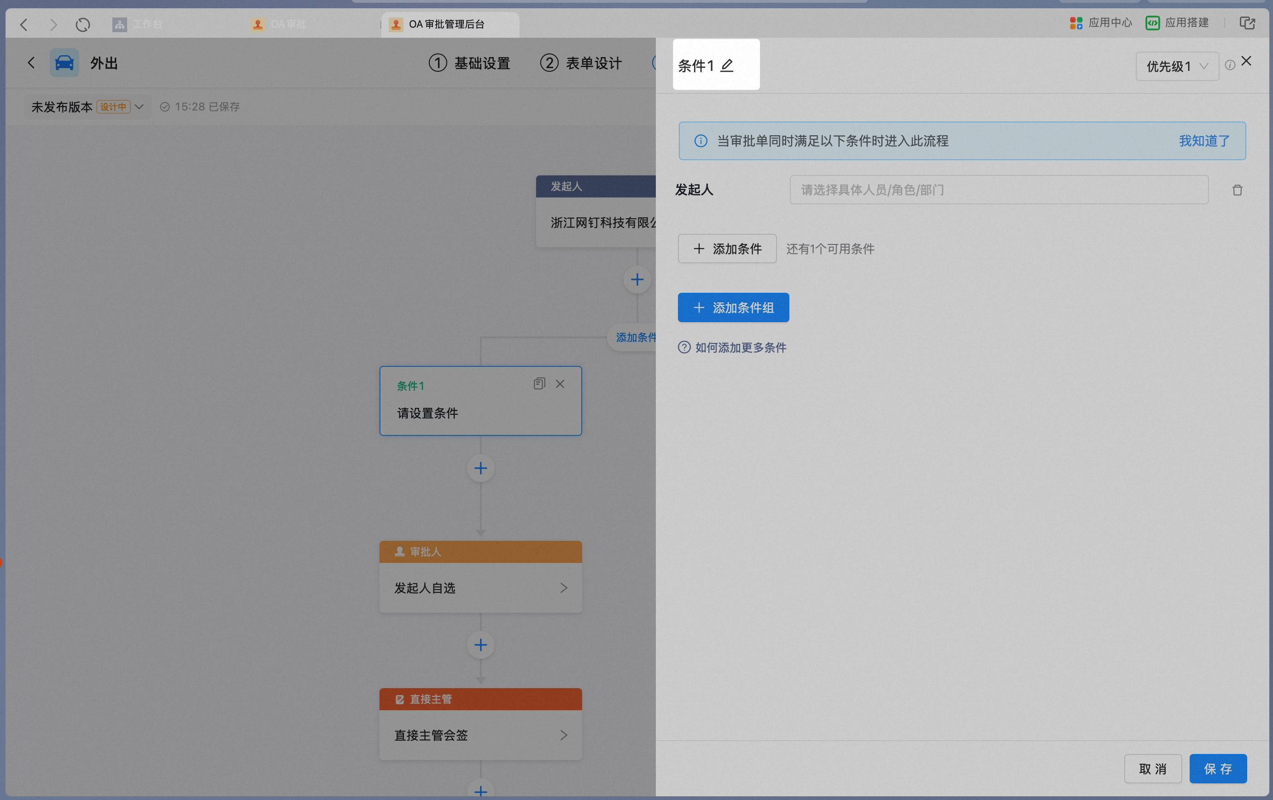Image resolution: width=1273 pixels, height=800 pixels.
Task: Open 应用搭建 from the top bar
Action: click(1177, 23)
